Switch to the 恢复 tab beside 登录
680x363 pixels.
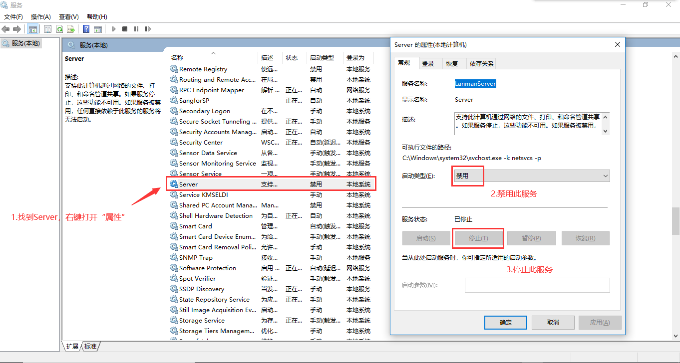pos(452,63)
